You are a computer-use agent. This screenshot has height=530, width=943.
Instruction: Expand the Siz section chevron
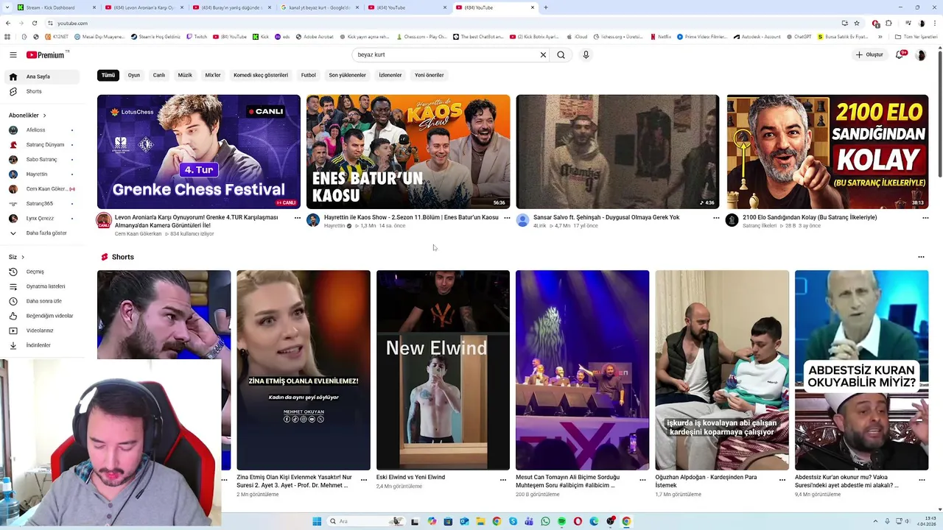[23, 257]
